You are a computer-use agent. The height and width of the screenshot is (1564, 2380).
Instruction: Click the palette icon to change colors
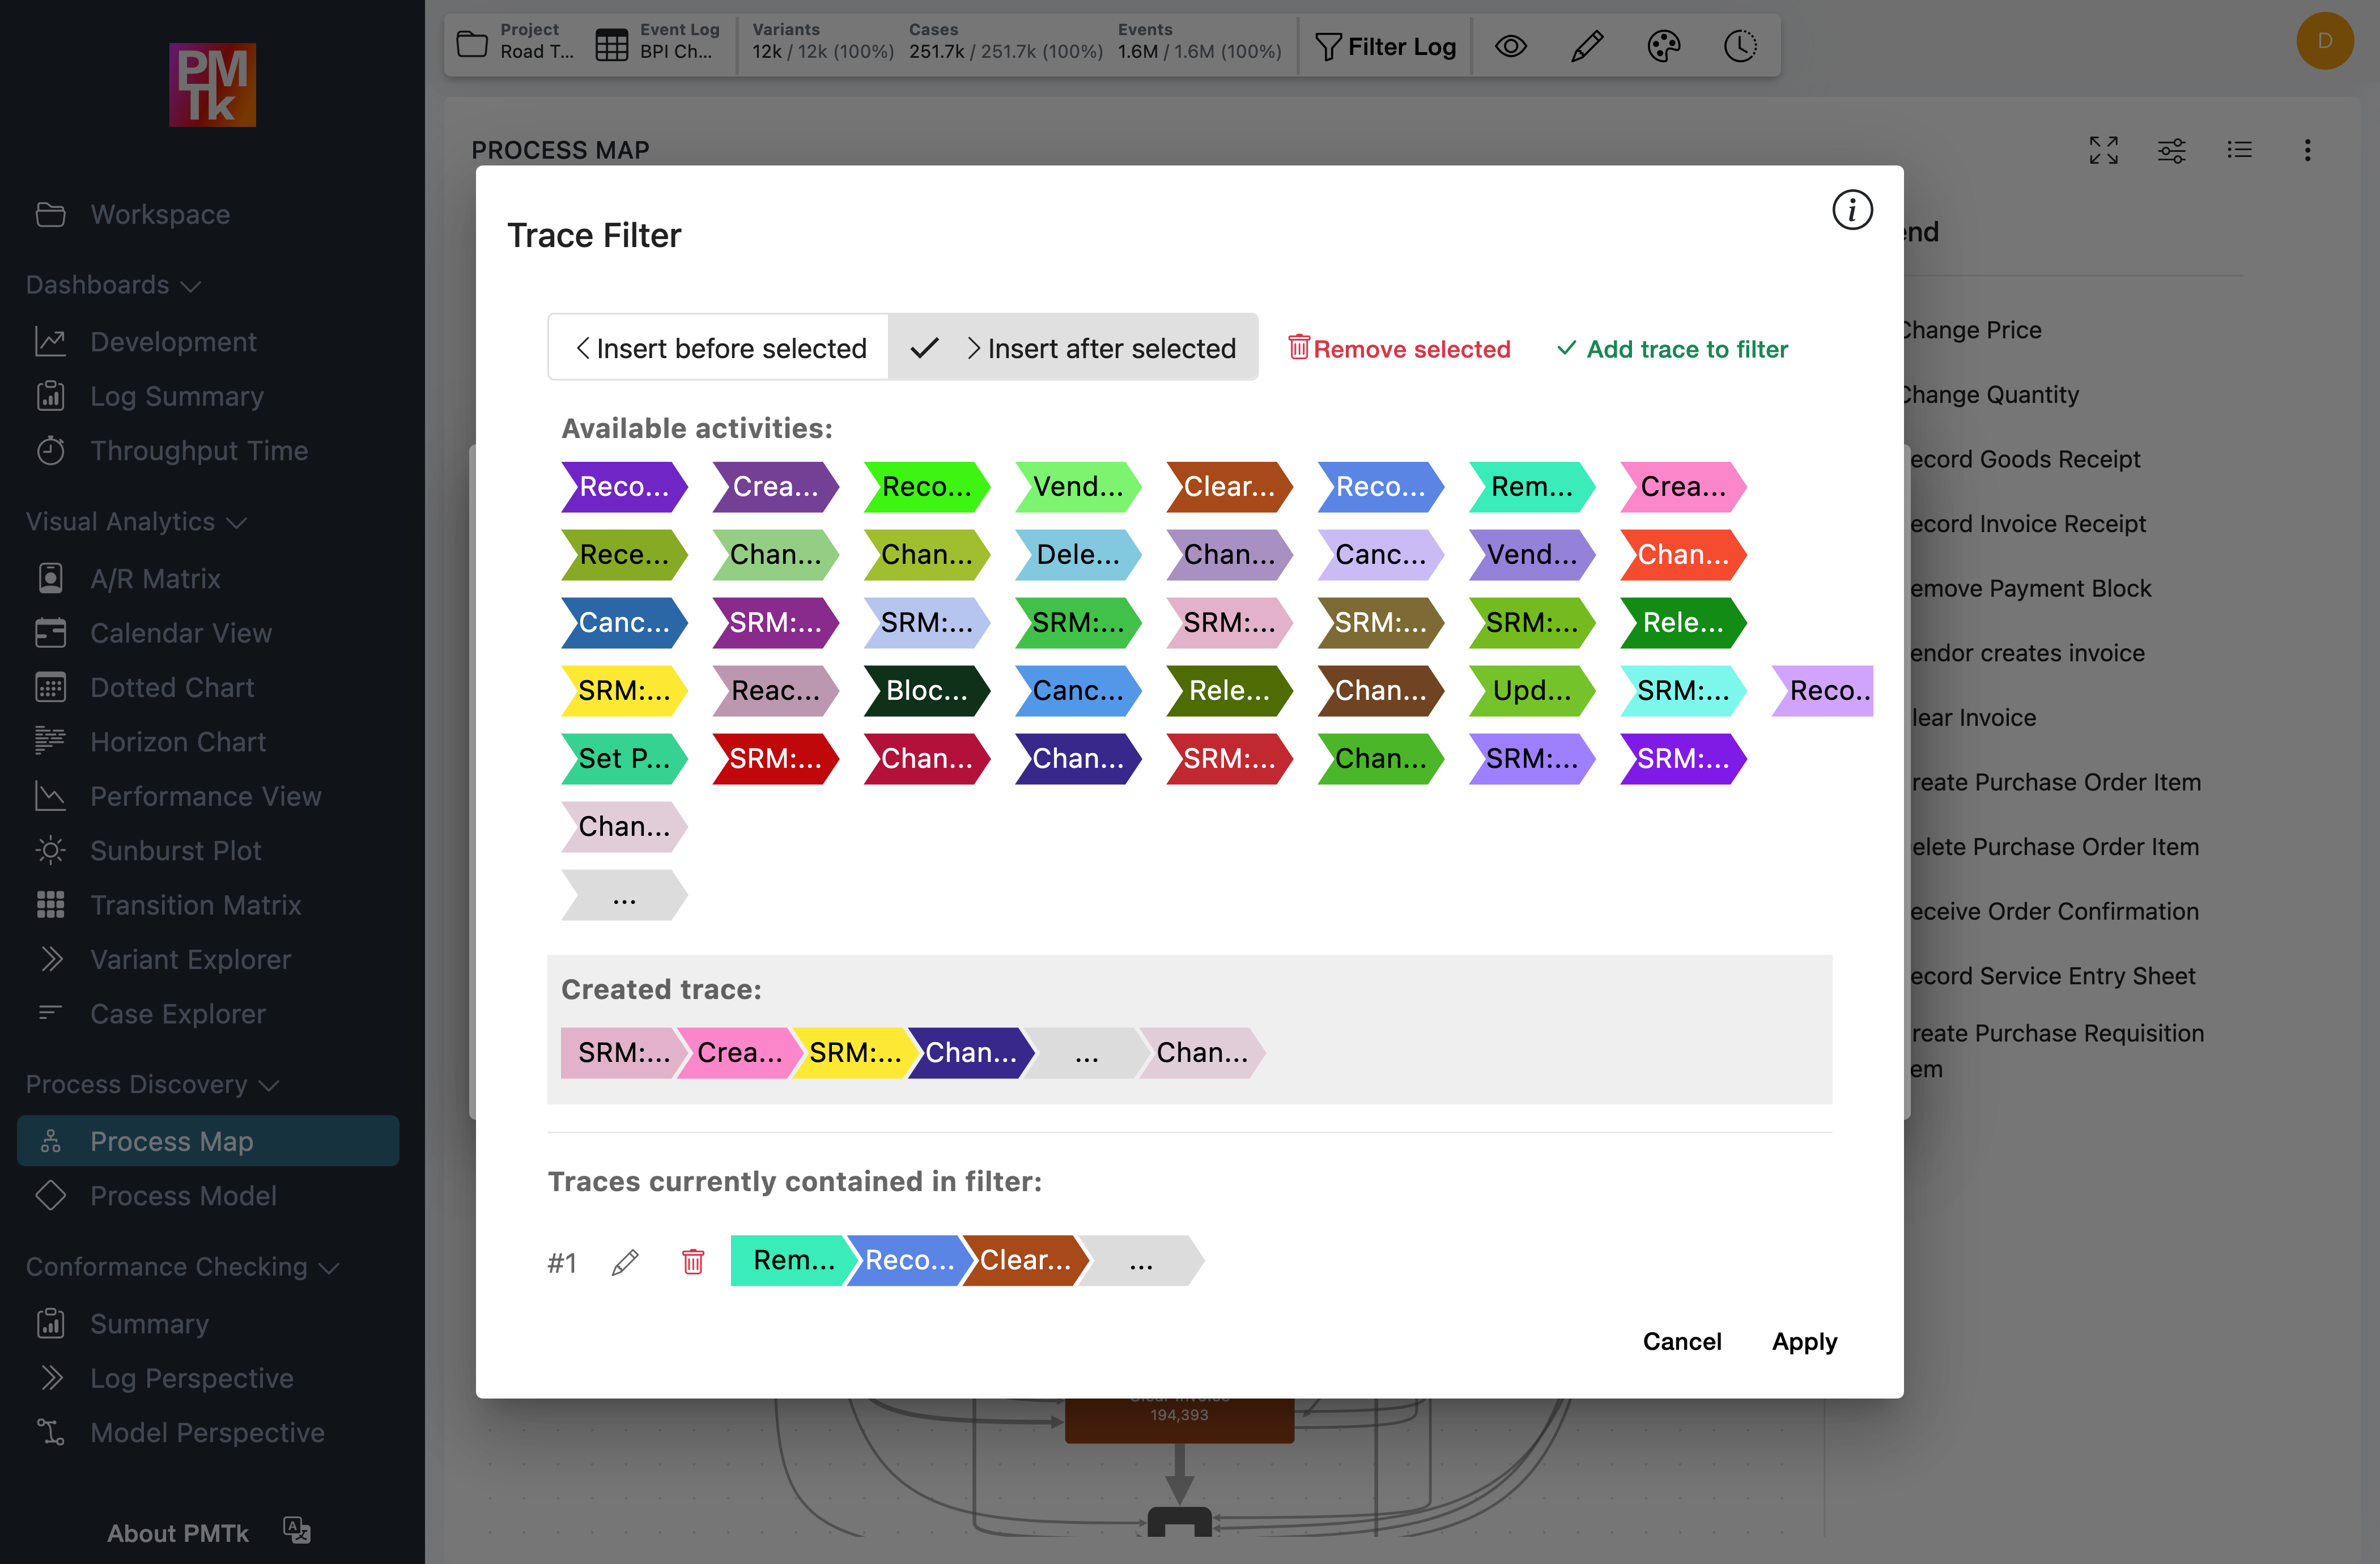pos(1664,45)
